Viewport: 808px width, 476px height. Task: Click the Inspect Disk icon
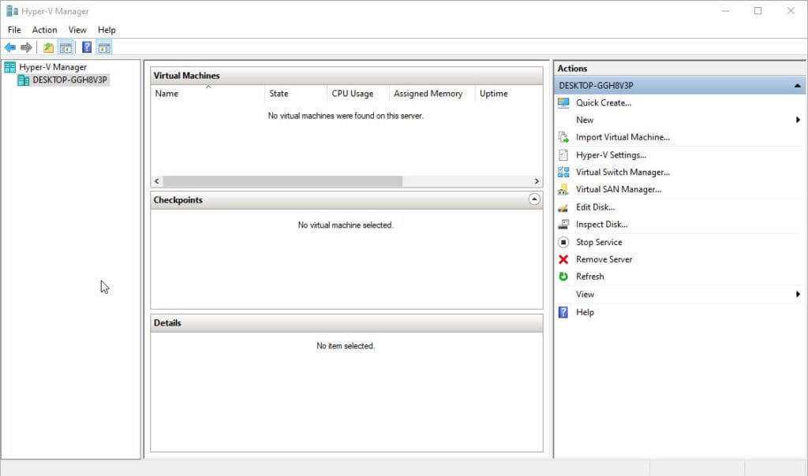[563, 225]
